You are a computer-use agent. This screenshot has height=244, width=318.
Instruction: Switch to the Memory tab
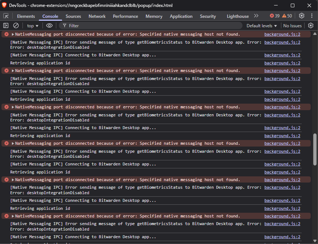[154, 16]
